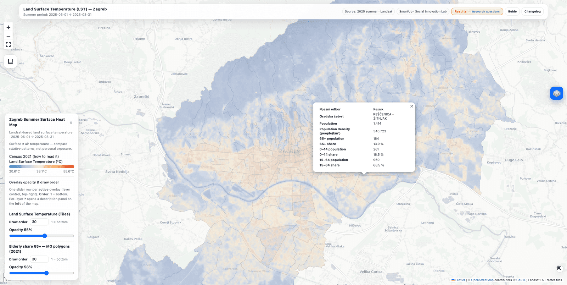Zoom in on the map
This screenshot has height=285, width=567.
(8, 27)
